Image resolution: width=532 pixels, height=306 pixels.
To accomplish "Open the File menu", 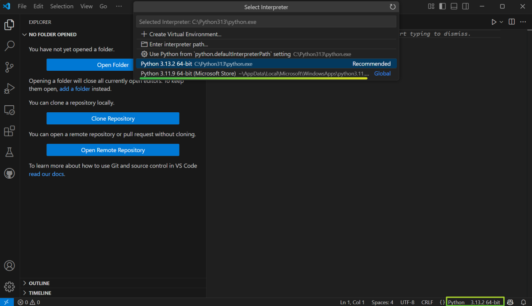I will click(x=22, y=6).
